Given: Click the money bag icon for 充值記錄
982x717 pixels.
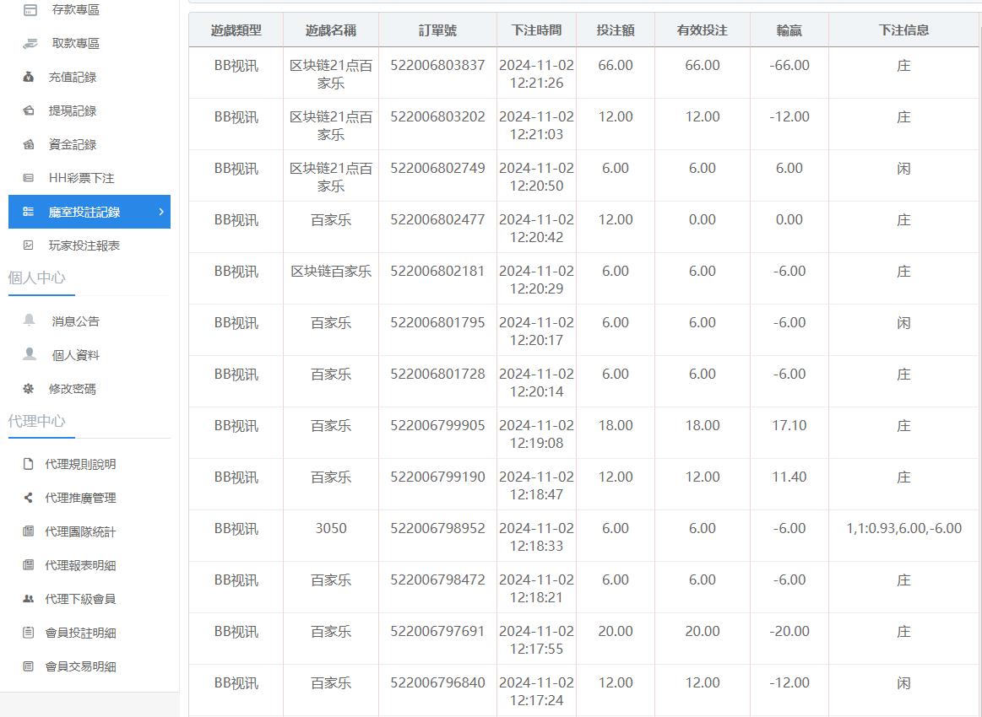Looking at the screenshot, I should click(29, 77).
